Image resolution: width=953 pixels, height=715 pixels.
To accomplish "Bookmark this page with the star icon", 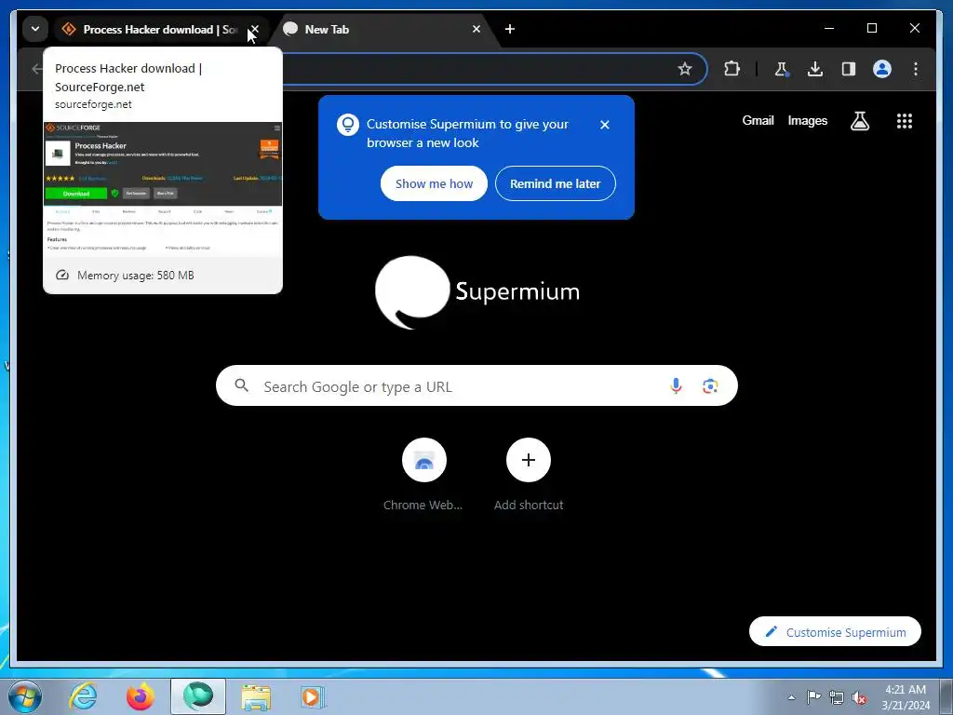I will coord(685,69).
